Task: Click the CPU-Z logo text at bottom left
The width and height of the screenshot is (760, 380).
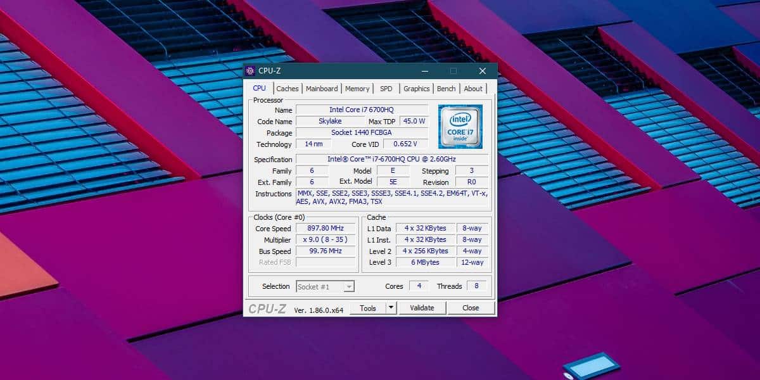Action: (267, 308)
